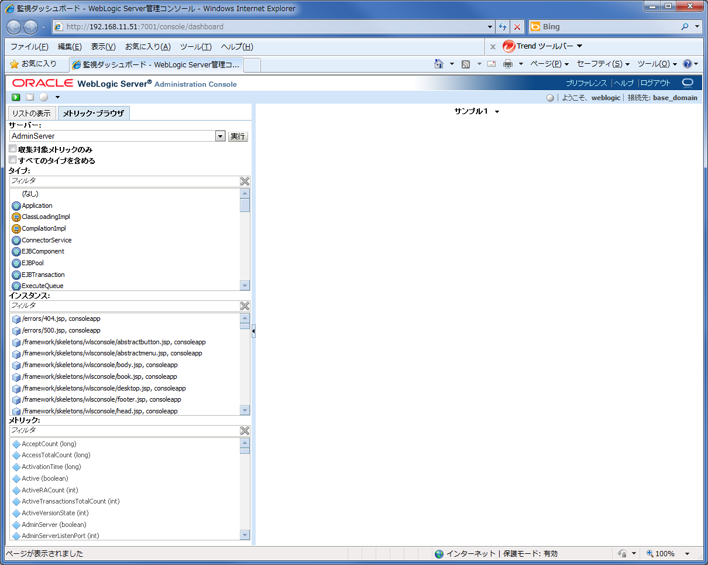The width and height of the screenshot is (708, 565).
Task: Open the 100% zoom level dropdown
Action: point(688,554)
